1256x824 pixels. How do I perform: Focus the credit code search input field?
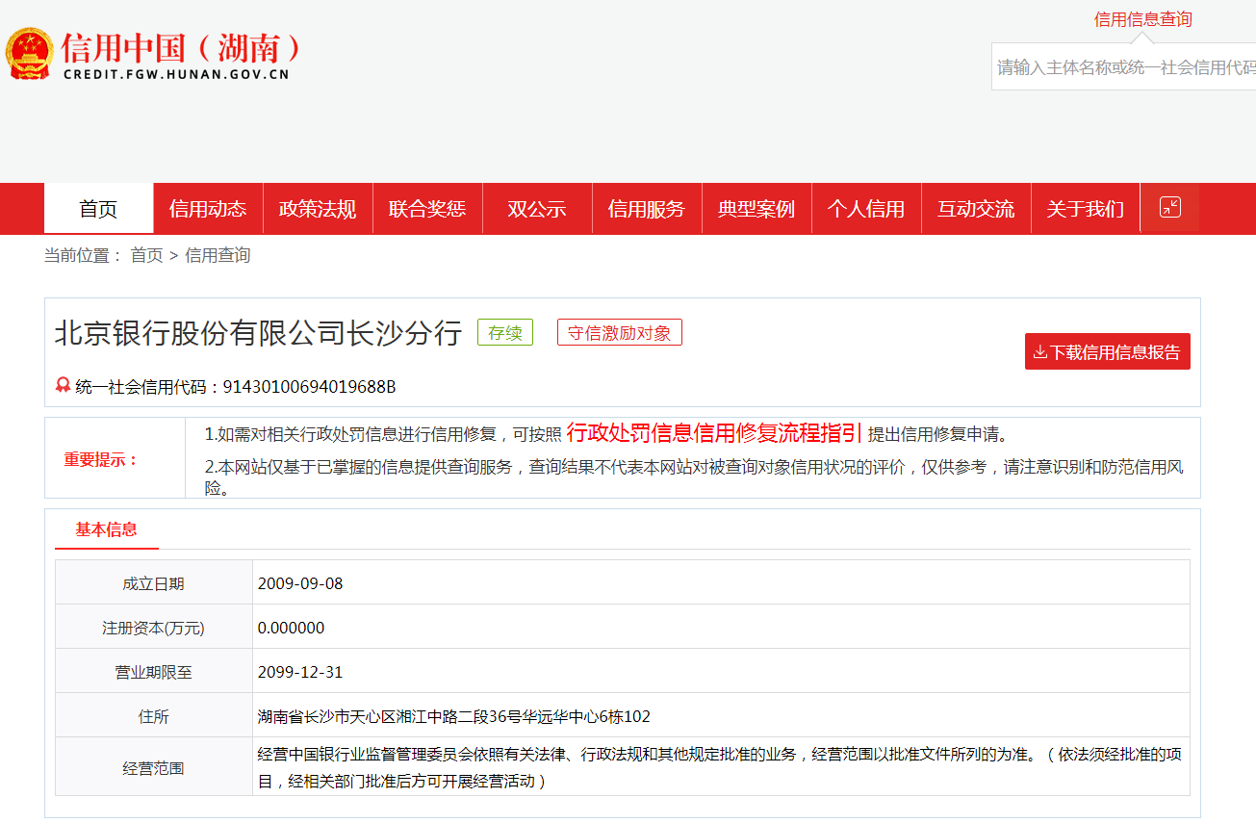(1124, 67)
